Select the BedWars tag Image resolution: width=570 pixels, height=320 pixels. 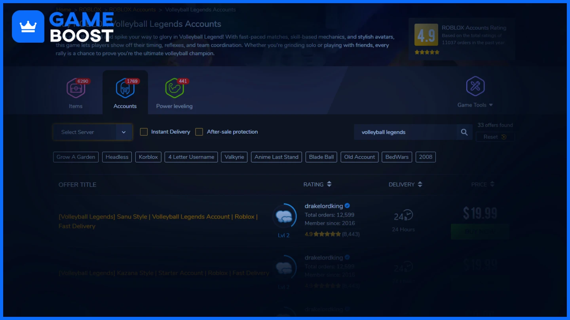click(x=397, y=157)
